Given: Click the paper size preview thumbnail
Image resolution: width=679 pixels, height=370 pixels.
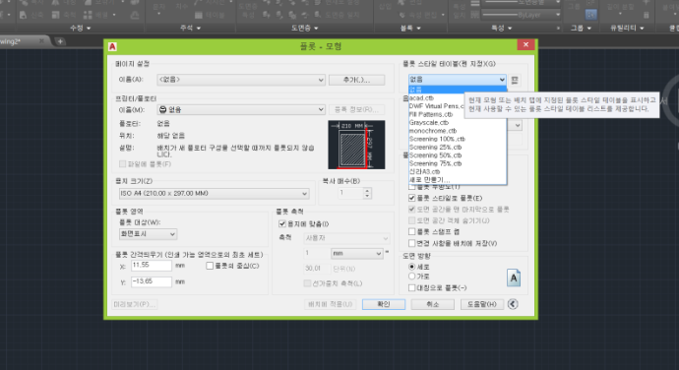Looking at the screenshot, I should (x=356, y=145).
